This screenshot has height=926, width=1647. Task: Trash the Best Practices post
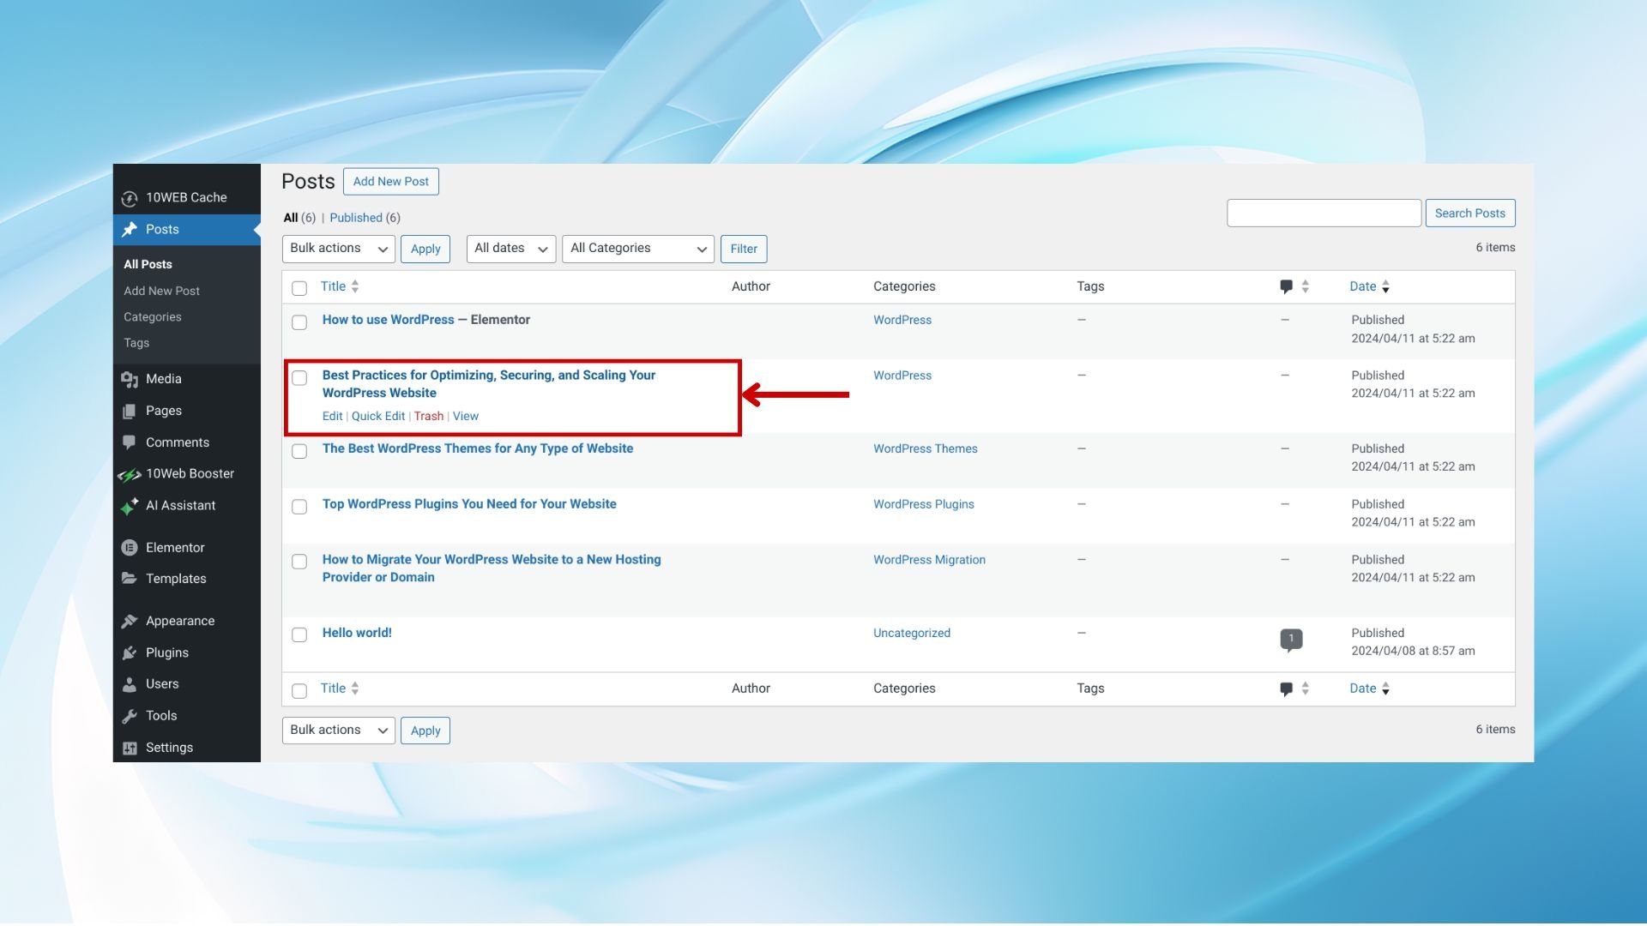(429, 416)
